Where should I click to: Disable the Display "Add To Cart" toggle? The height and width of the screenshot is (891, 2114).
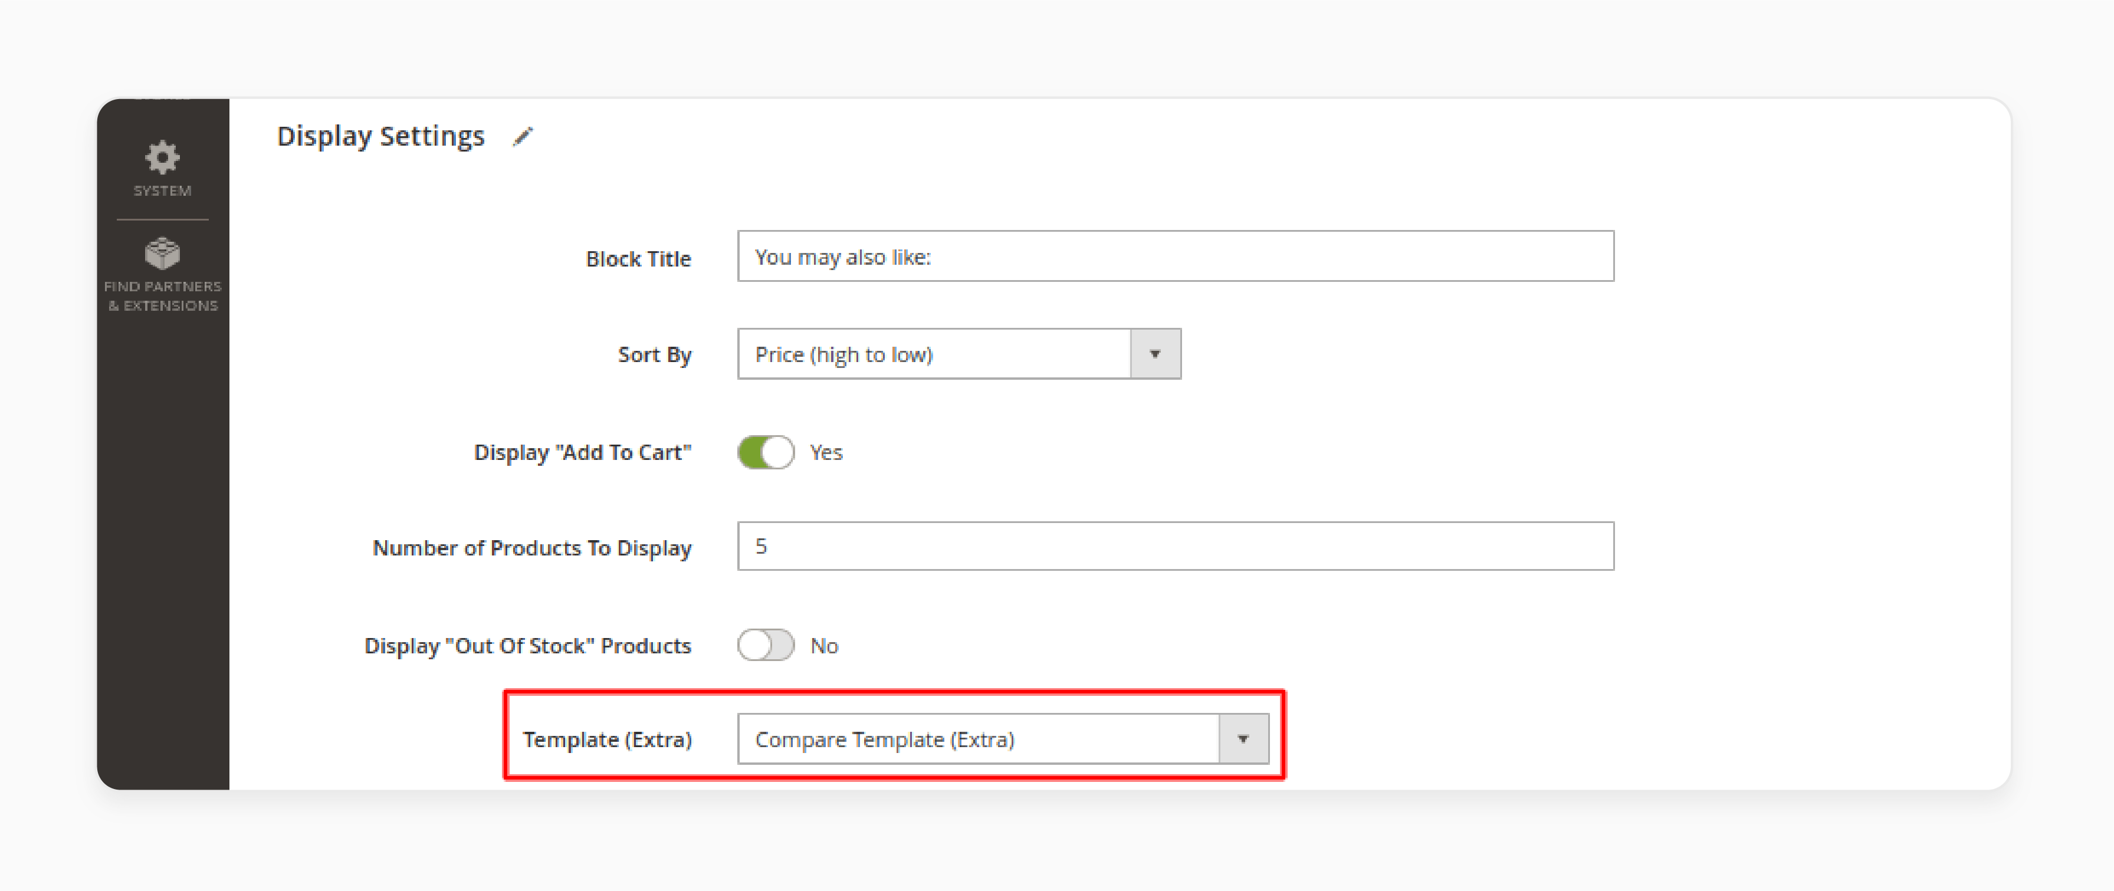click(766, 451)
